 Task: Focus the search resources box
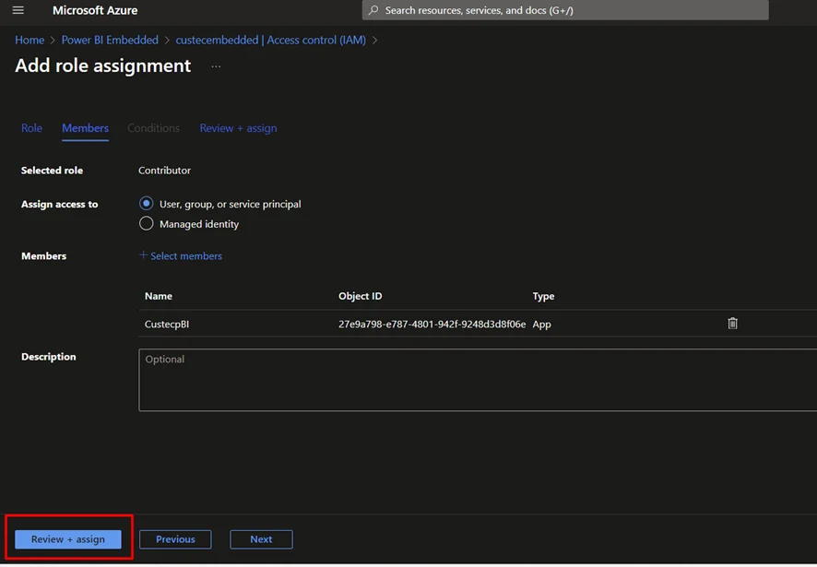point(565,10)
